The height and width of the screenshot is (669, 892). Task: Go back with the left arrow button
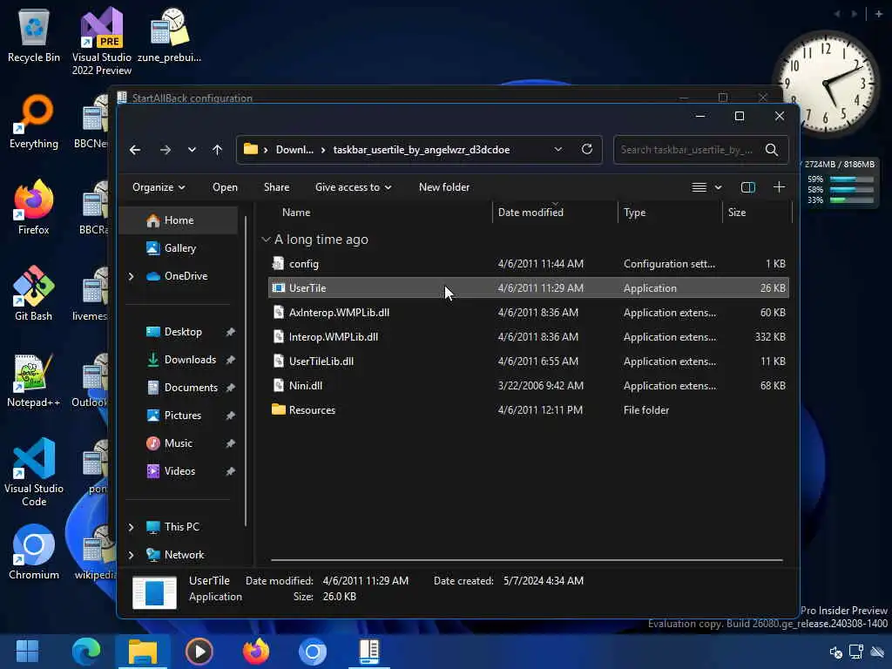135,150
